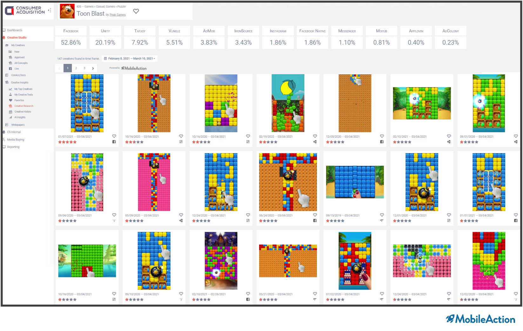Go to next results page with chevron arrow

93,68
